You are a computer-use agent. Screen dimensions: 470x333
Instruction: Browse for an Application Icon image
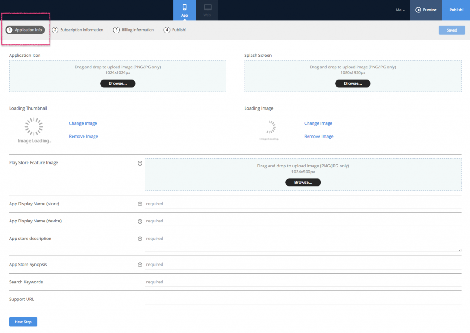pyautogui.click(x=117, y=83)
